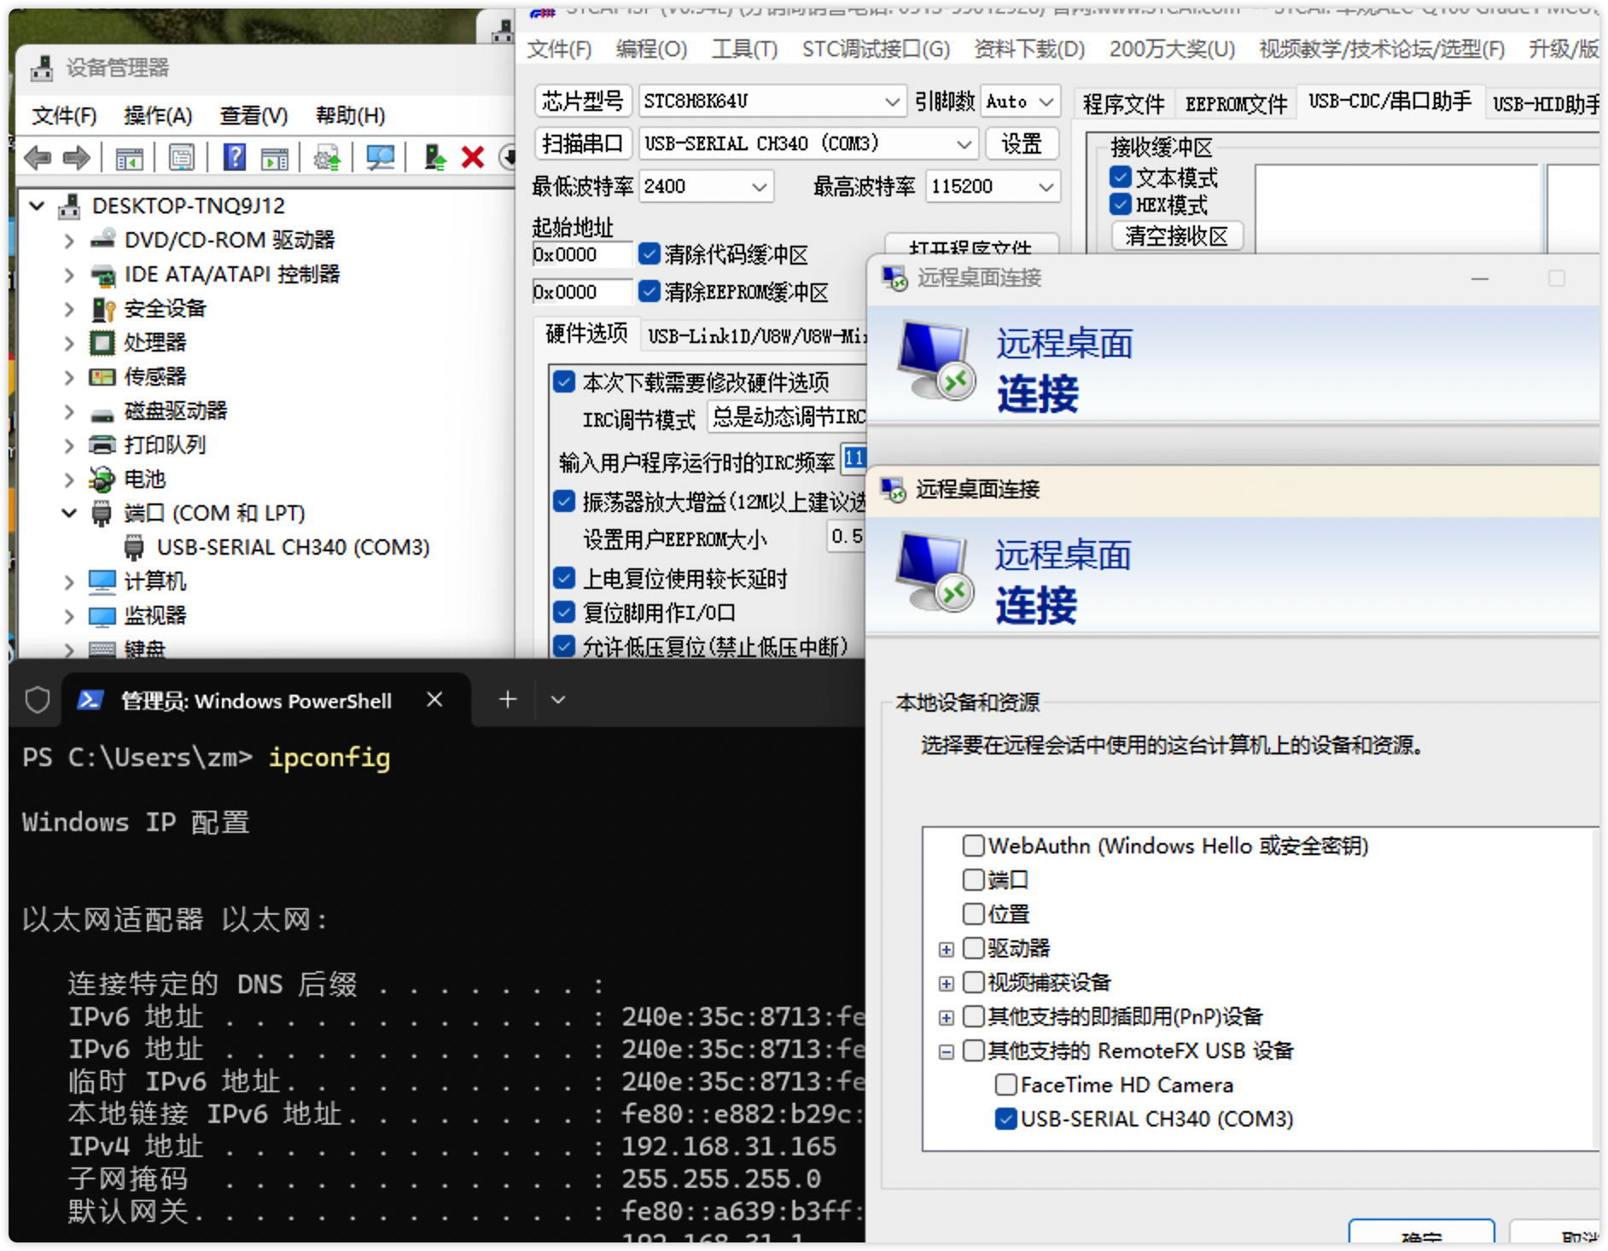Click the shield icon in PowerShell title bar
Viewport: 1608px width, 1251px height.
pos(37,701)
